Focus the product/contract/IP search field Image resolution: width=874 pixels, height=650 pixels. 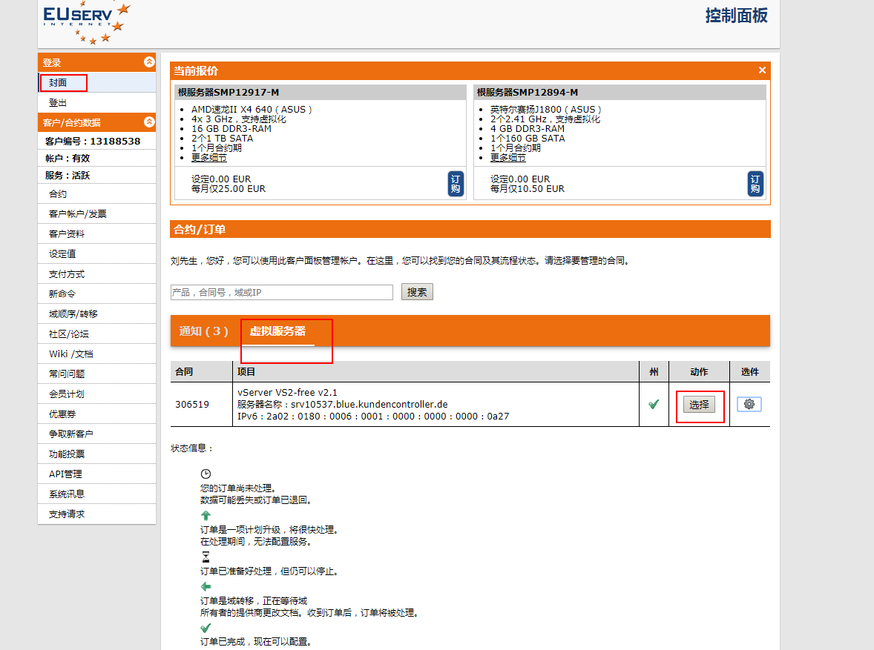[281, 293]
